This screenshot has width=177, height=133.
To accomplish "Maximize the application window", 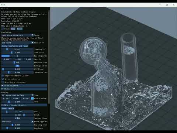I will point(167,5).
